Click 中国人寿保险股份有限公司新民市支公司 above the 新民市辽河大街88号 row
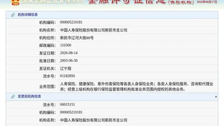Image resolution: width=224 pixels, height=126 pixels. click(x=94, y=30)
